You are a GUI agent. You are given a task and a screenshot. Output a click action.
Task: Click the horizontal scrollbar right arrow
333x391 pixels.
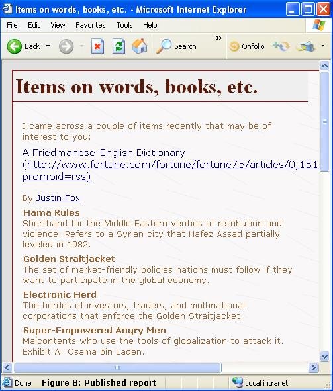click(313, 367)
